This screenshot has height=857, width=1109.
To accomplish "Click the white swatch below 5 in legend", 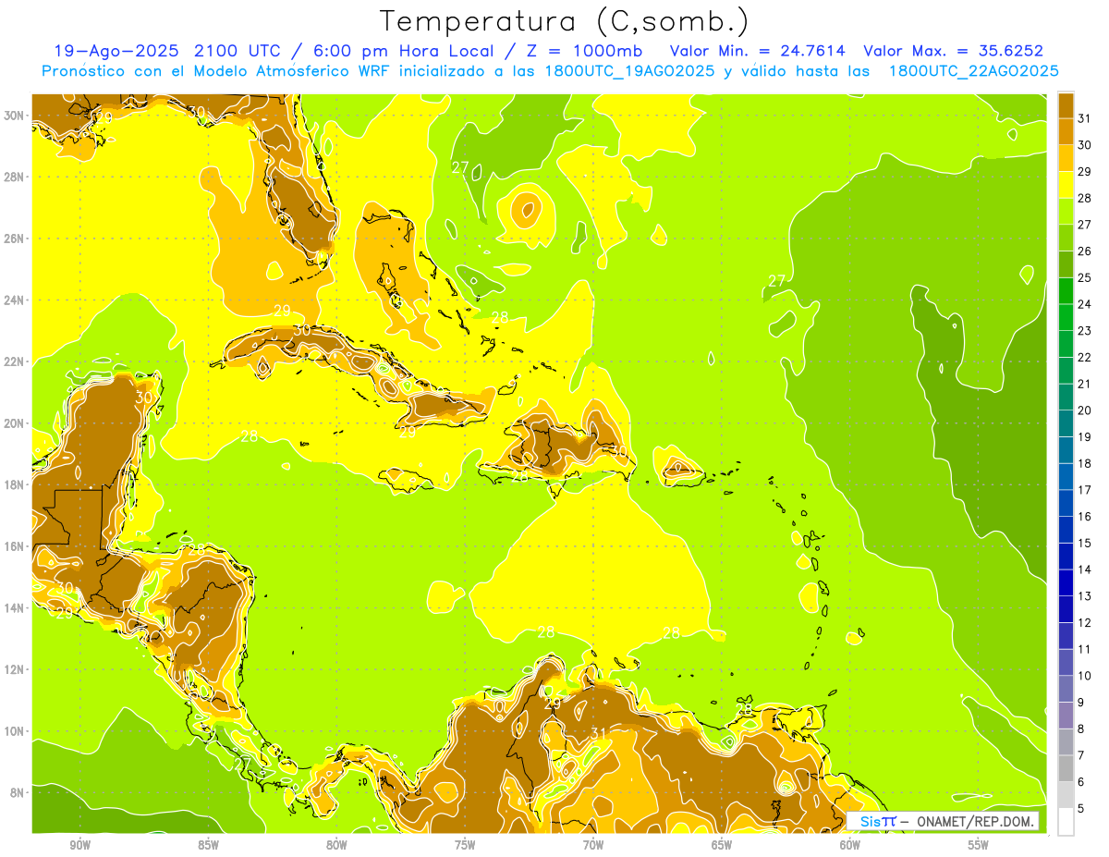I will 1066,821.
